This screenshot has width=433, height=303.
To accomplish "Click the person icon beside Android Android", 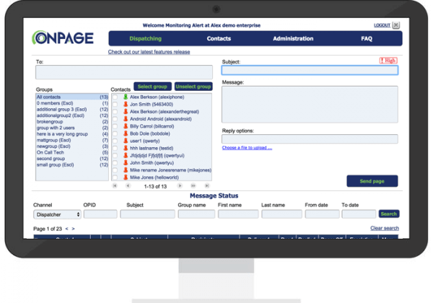I will point(126,118).
